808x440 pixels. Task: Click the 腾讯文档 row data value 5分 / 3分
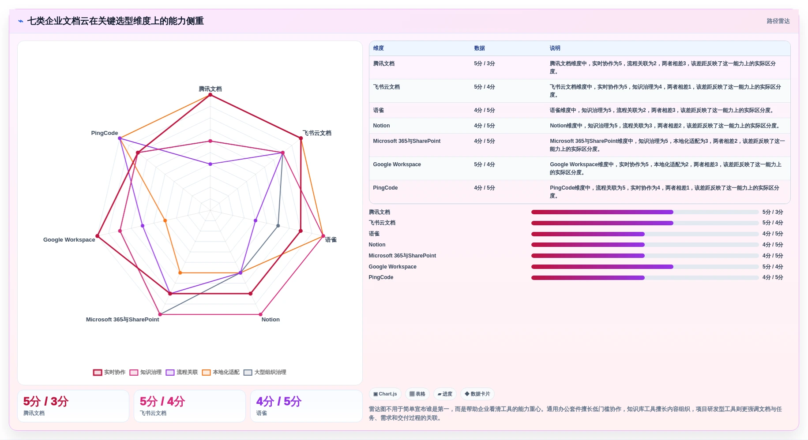(485, 63)
